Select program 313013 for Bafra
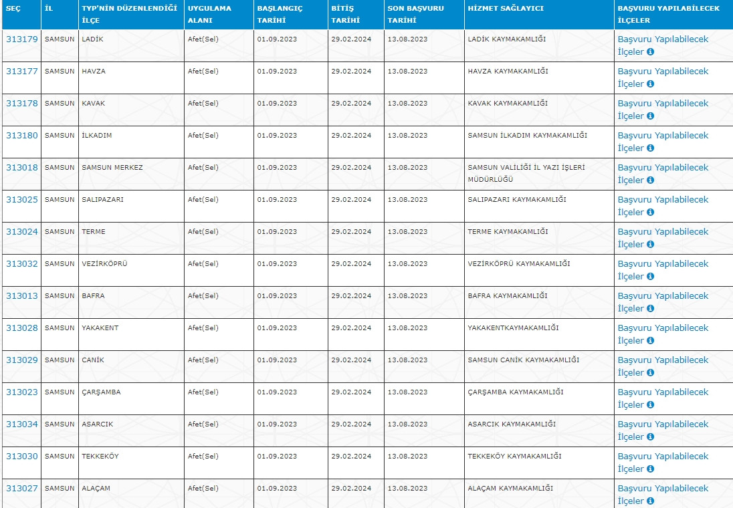The image size is (733, 508). (x=22, y=296)
